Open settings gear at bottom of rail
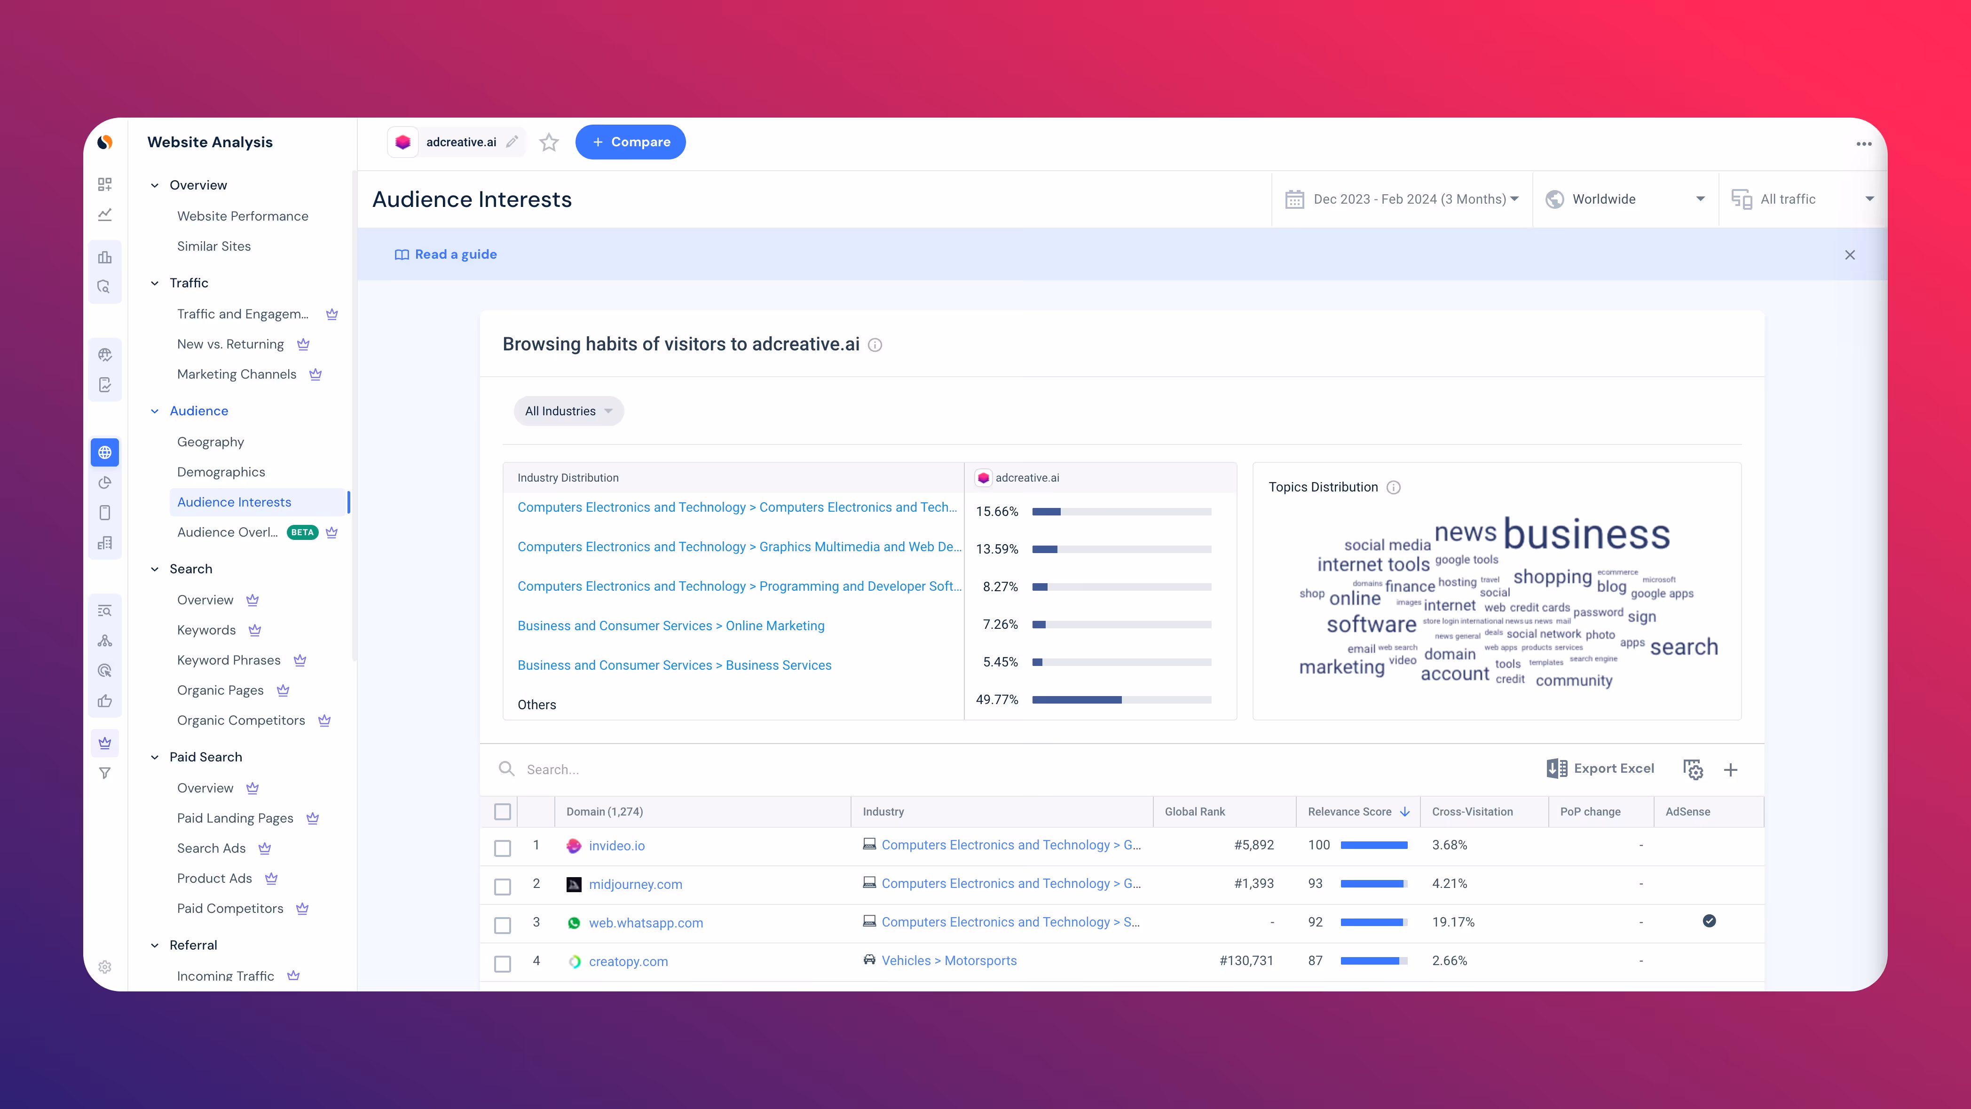1971x1109 pixels. point(105,966)
